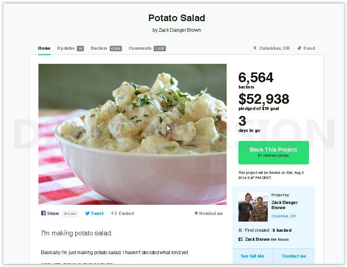This screenshot has width=347, height=267.
Task: Switch to the Home tab
Action: (x=44, y=48)
